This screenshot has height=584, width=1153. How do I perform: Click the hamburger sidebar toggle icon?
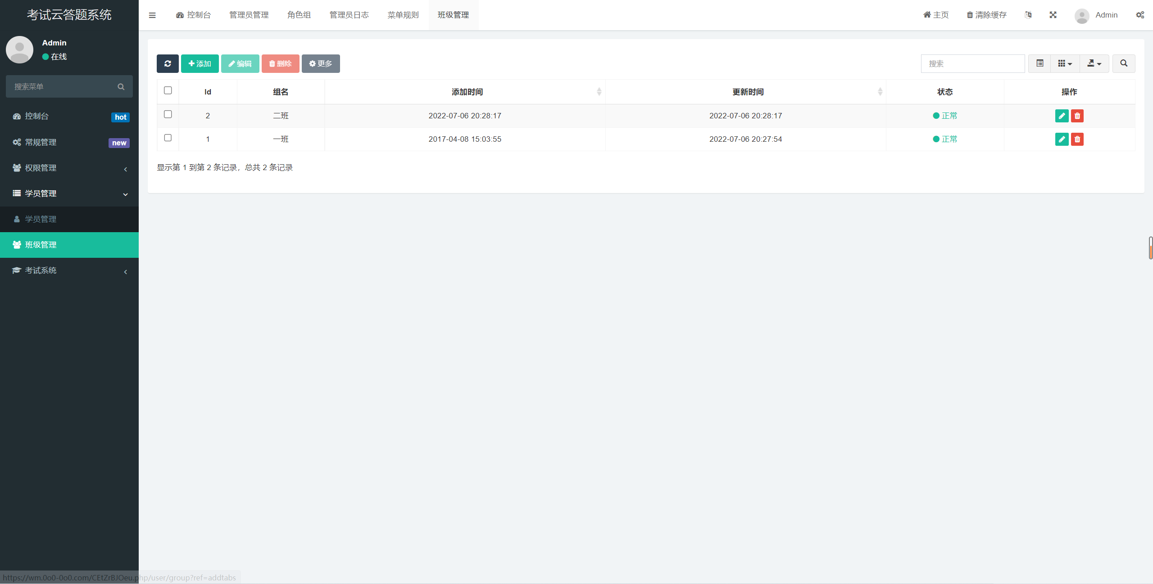152,15
